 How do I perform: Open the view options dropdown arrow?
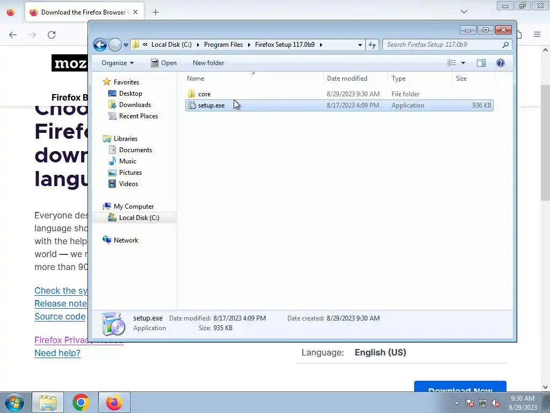click(x=463, y=63)
